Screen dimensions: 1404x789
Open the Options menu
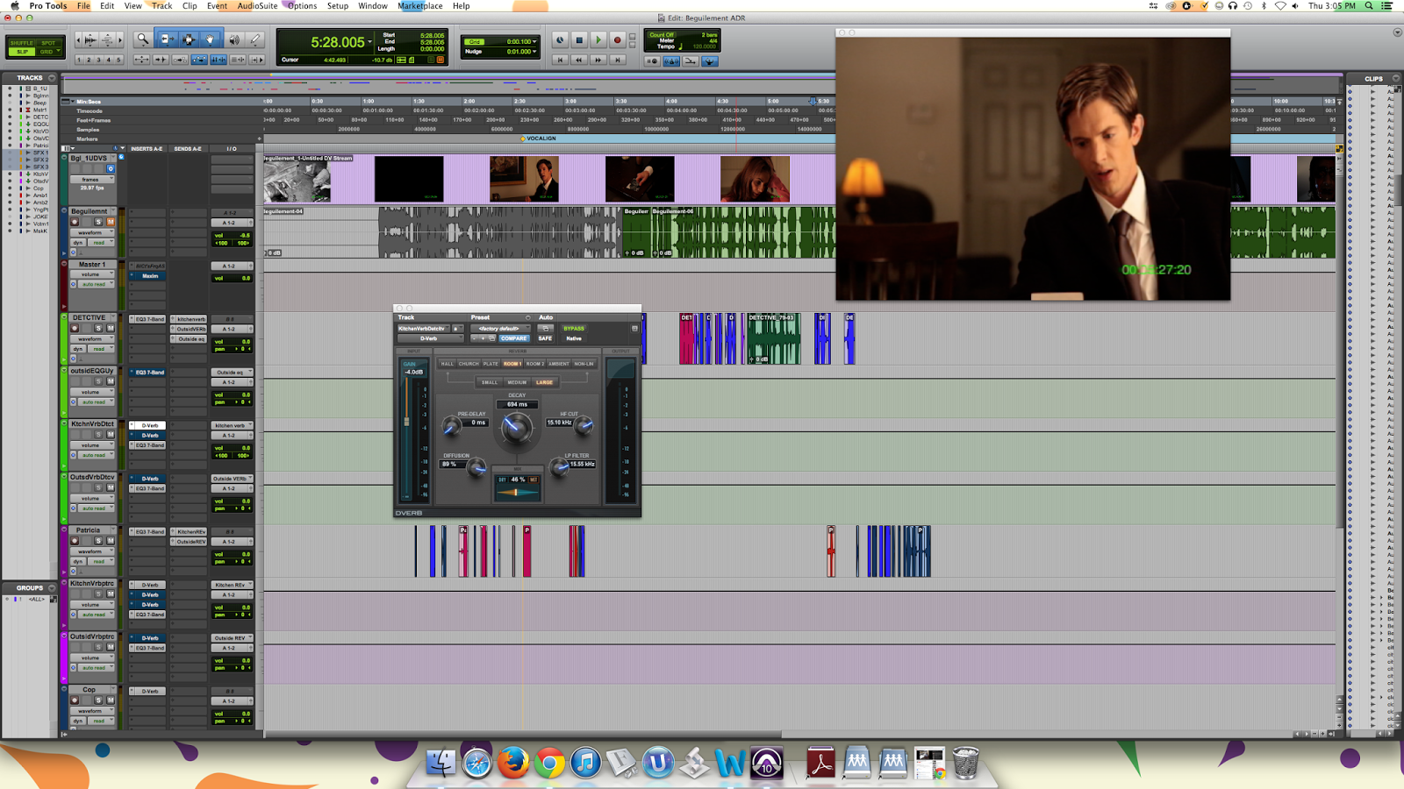coord(302,6)
